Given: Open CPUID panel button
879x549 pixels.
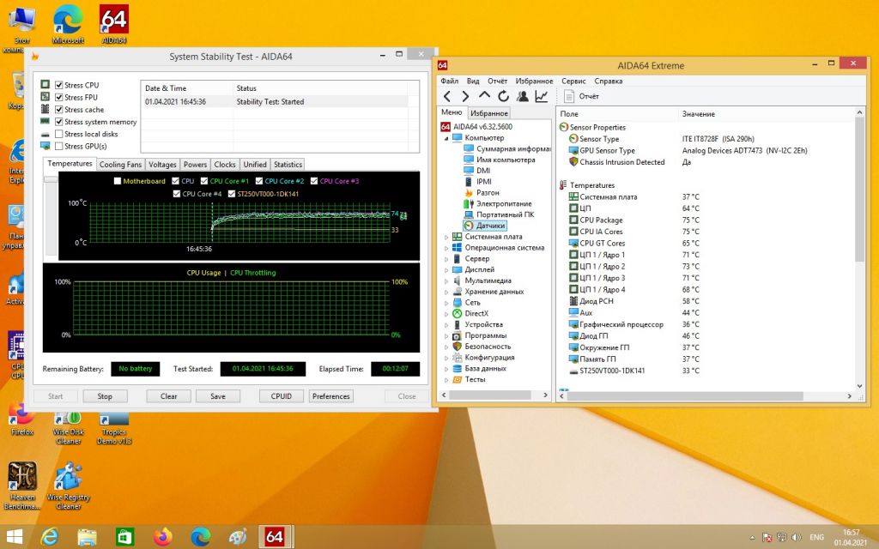Looking at the screenshot, I should point(282,396).
